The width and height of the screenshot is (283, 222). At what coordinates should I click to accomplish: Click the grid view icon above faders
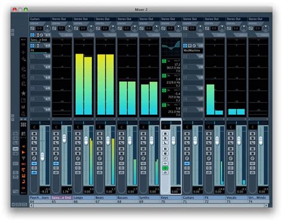click(23, 125)
